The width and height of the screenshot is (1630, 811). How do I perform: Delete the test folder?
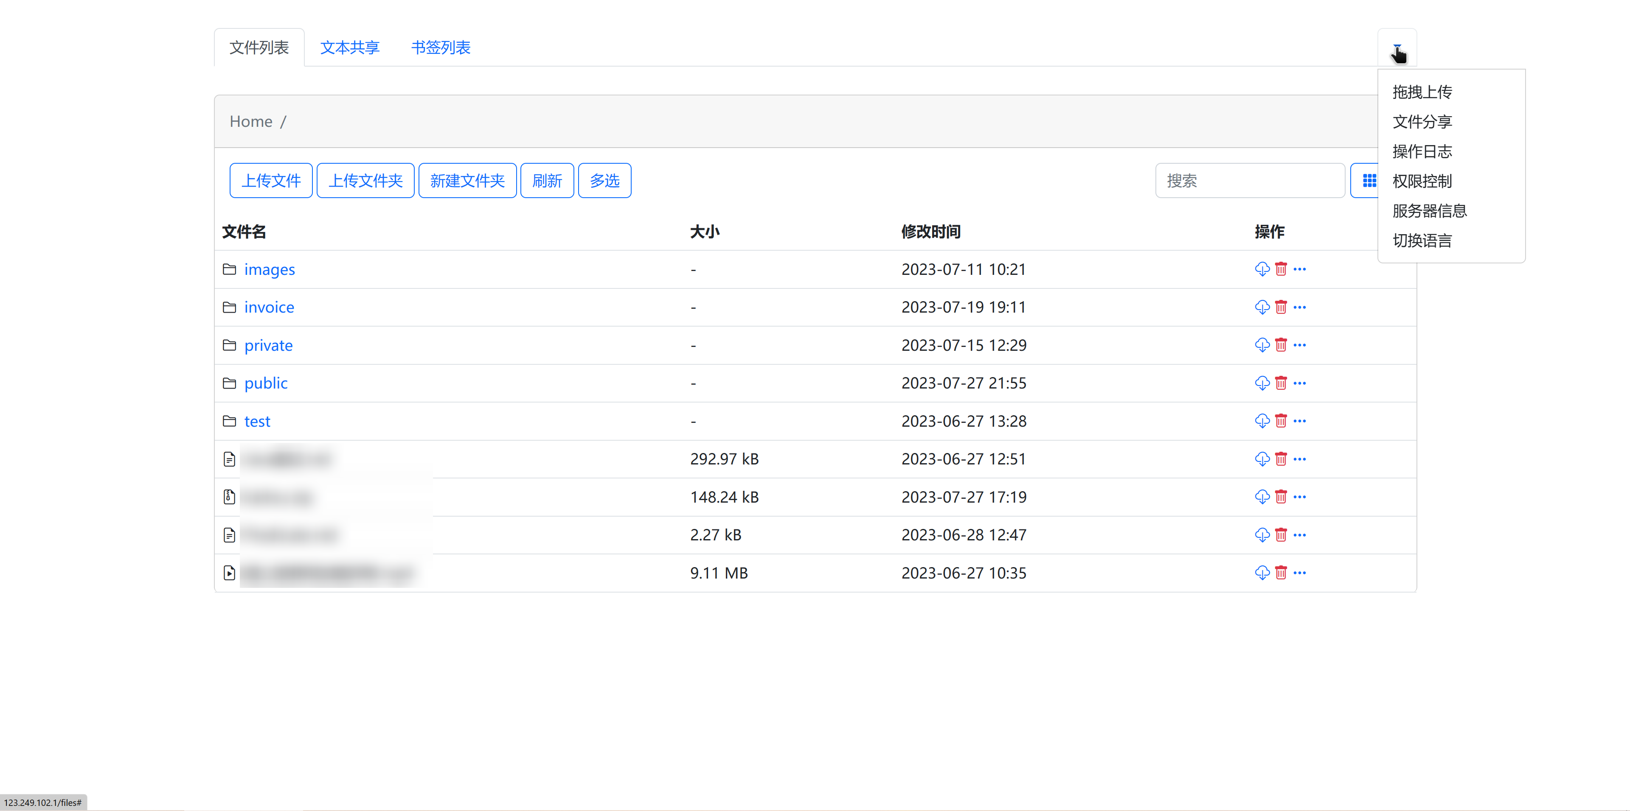tap(1281, 421)
